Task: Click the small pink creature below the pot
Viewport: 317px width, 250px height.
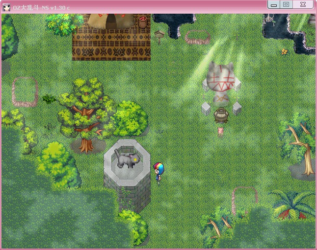Action: pos(220,132)
